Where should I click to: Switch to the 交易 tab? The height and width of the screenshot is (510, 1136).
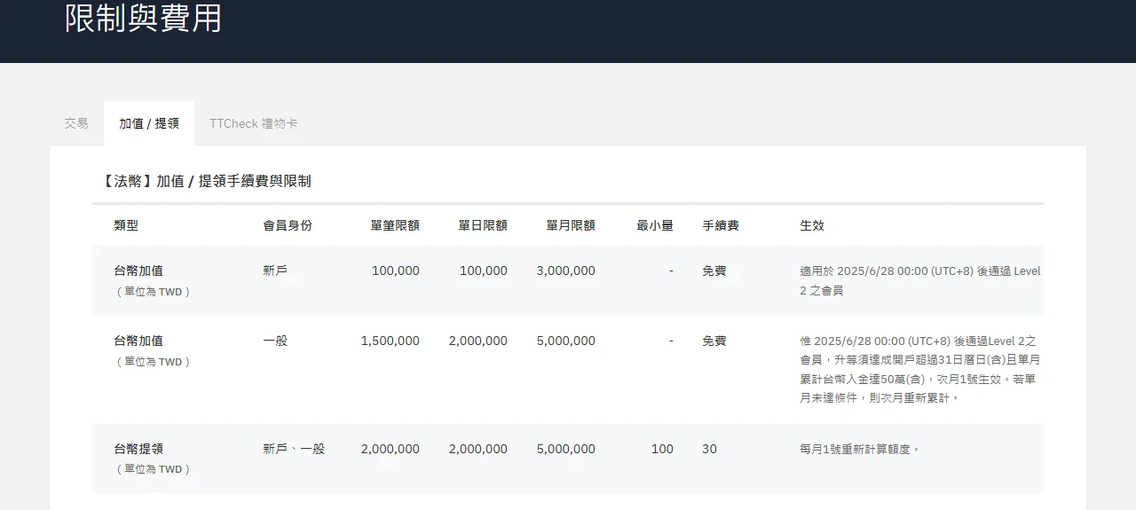tap(76, 123)
